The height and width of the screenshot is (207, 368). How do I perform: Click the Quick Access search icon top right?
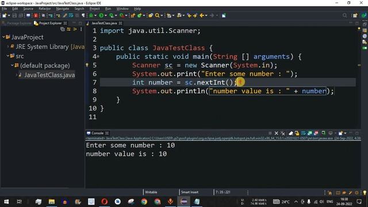(344, 16)
